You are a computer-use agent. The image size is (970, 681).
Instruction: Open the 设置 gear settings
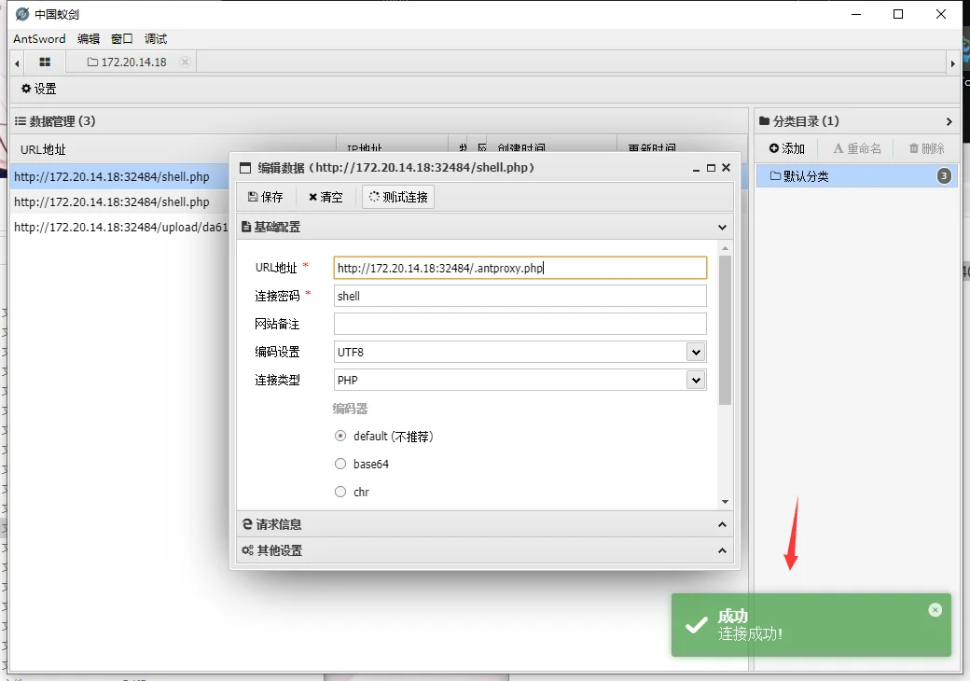coord(39,89)
